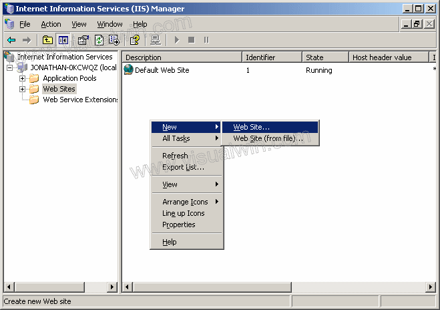Click the Default Web Site globe icon
Screen dimensions: 440x310
[x=128, y=69]
